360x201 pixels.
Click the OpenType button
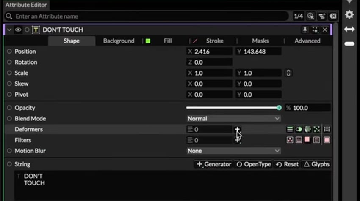click(253, 164)
